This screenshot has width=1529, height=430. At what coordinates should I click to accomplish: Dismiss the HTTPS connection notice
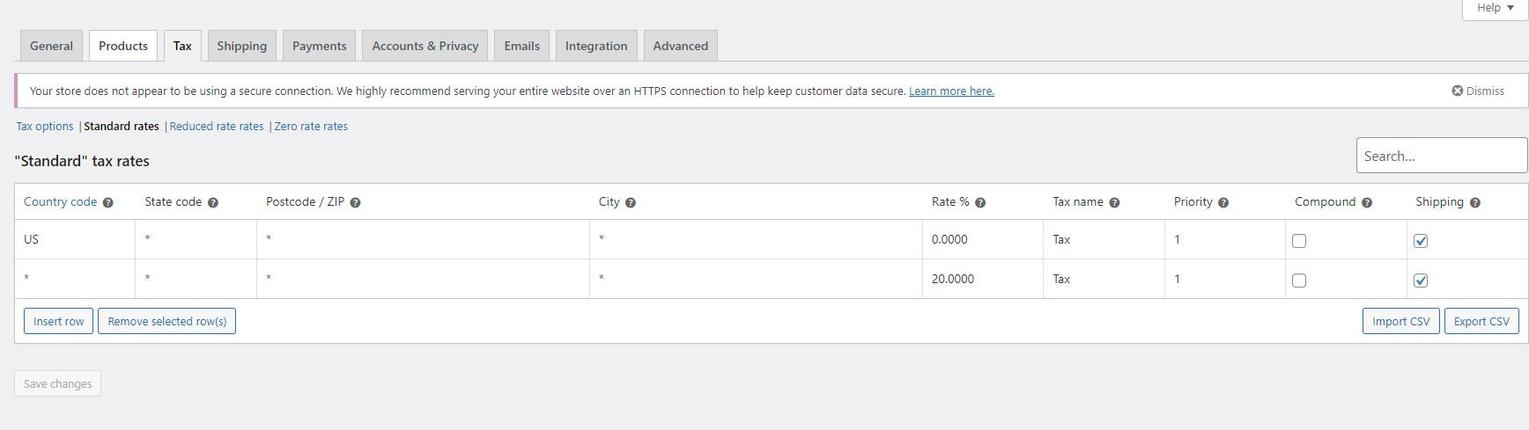(1478, 91)
